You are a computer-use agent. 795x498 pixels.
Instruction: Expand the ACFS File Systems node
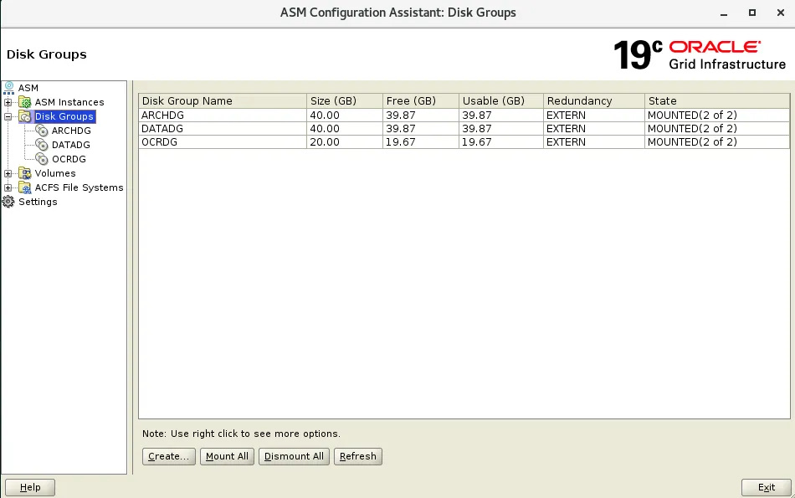pyautogui.click(x=8, y=187)
